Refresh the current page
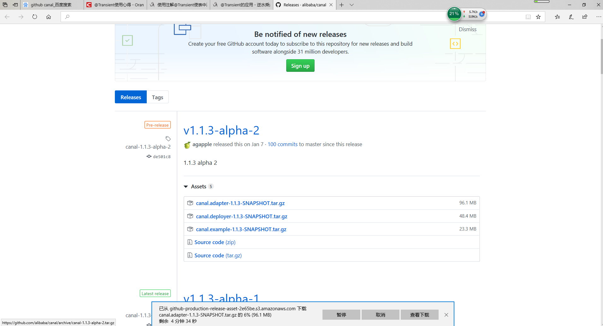Viewport: 603px width, 326px height. tap(35, 17)
